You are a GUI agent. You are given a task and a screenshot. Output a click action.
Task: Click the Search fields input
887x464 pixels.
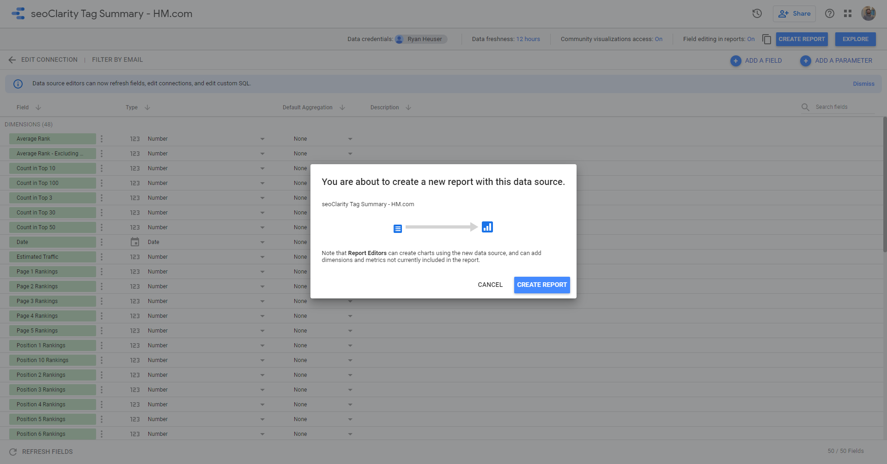843,107
